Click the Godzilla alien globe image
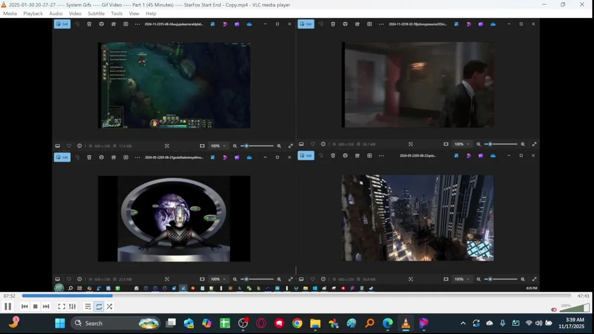594x334 pixels. pyautogui.click(x=174, y=218)
